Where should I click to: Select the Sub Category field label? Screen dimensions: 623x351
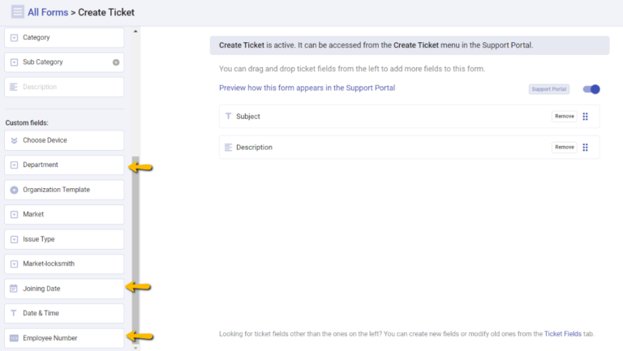[43, 62]
